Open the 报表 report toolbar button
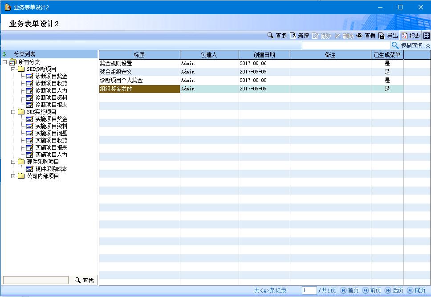Viewport: 431px width, 297px height. point(411,36)
